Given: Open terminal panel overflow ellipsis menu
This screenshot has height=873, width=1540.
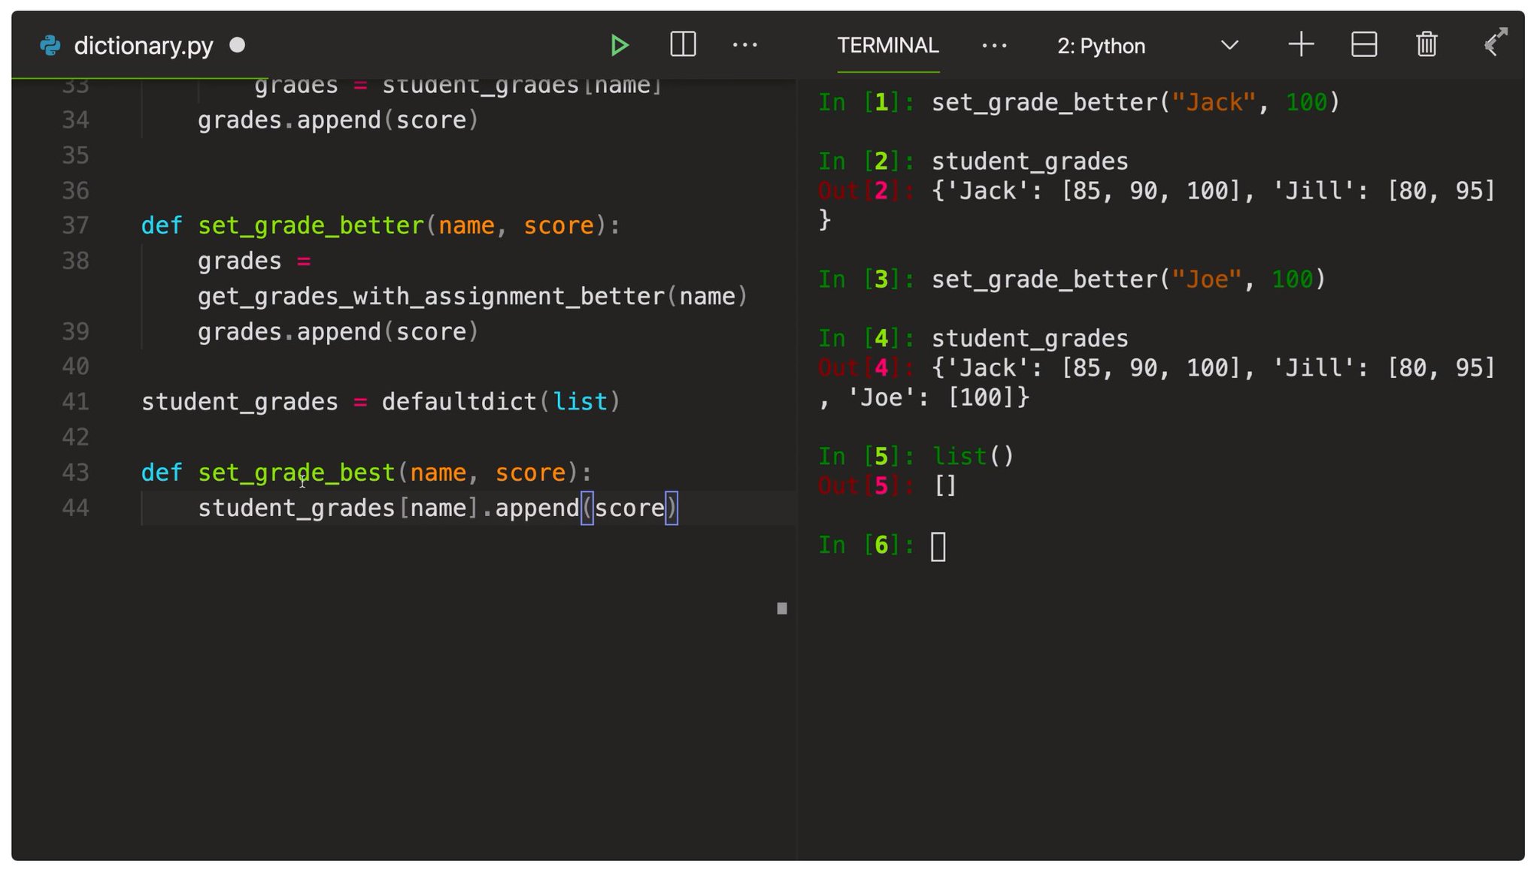Looking at the screenshot, I should 994,46.
